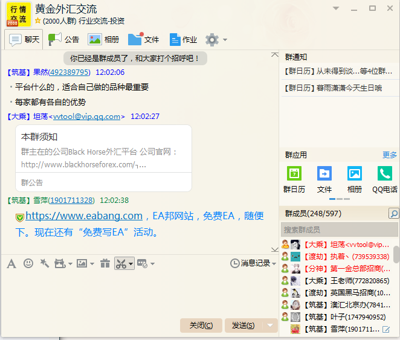The image size is (400, 340).
Task: Click sender number 1901711328 in chat
Action: click(x=72, y=200)
